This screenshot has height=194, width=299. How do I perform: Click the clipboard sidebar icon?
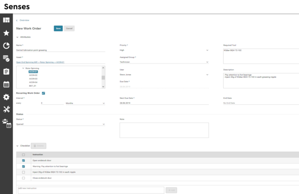click(6, 71)
